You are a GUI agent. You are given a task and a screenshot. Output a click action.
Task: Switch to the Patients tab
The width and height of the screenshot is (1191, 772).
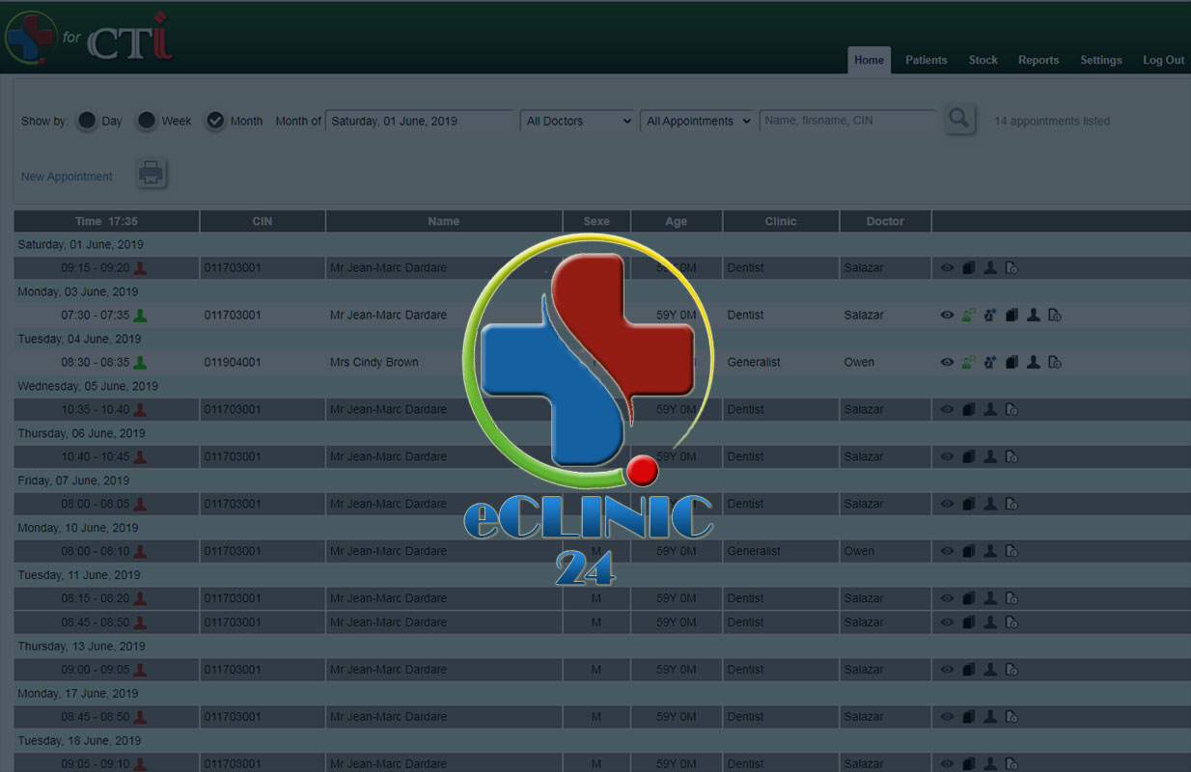[926, 60]
